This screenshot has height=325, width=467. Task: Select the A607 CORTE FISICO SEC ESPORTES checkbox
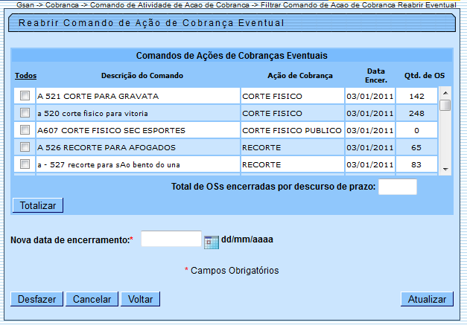25,130
